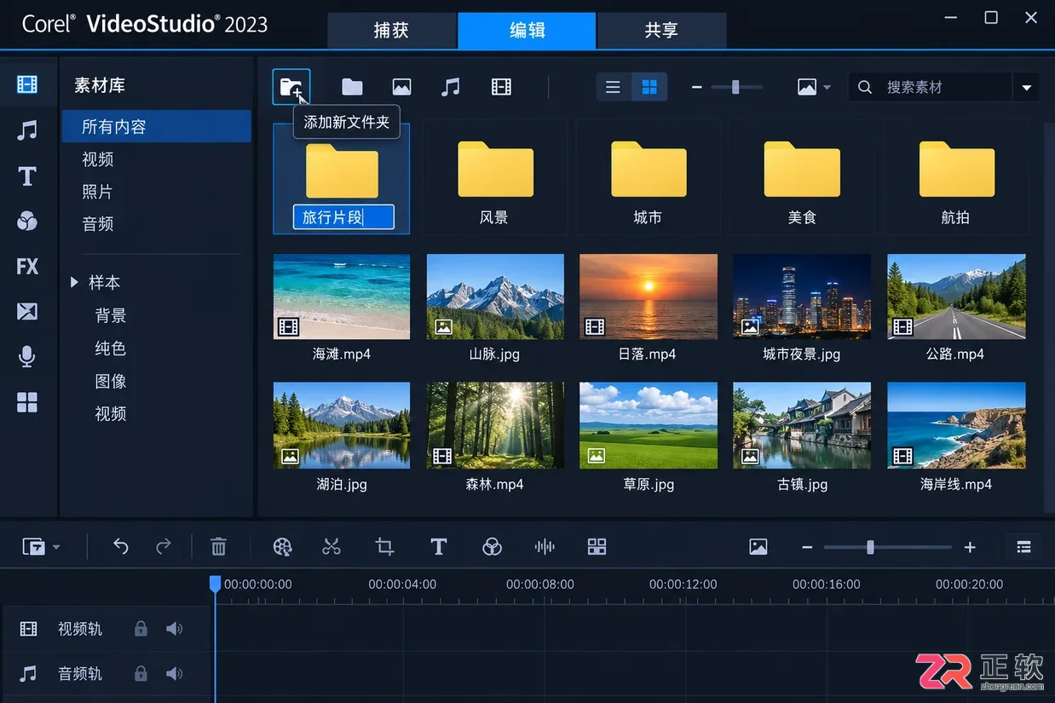This screenshot has width=1055, height=703.
Task: Open the search options dropdown arrow
Action: click(1026, 87)
